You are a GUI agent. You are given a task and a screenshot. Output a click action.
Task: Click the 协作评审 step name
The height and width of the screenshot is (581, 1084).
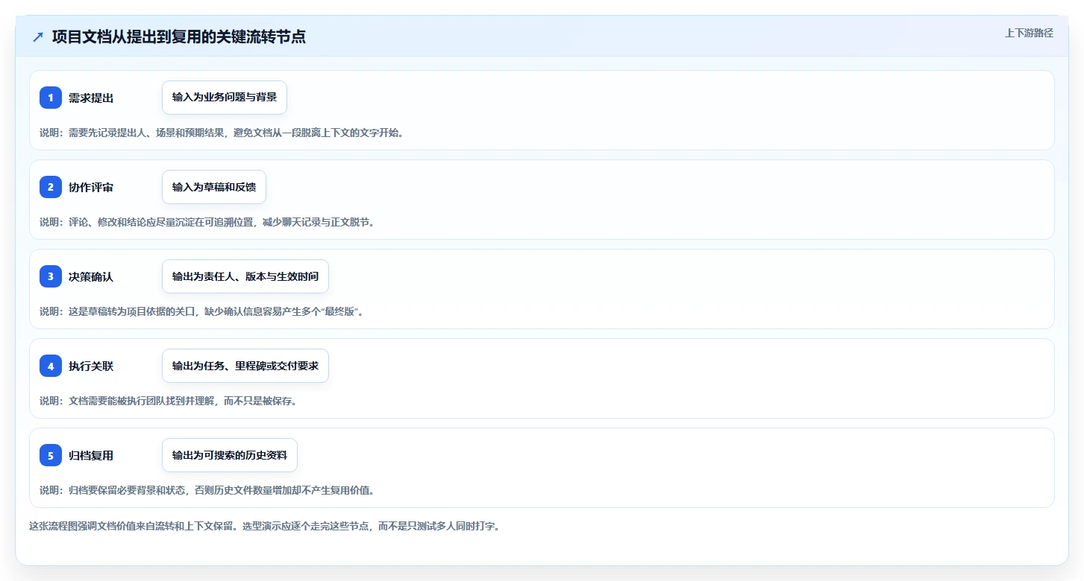pyautogui.click(x=91, y=187)
